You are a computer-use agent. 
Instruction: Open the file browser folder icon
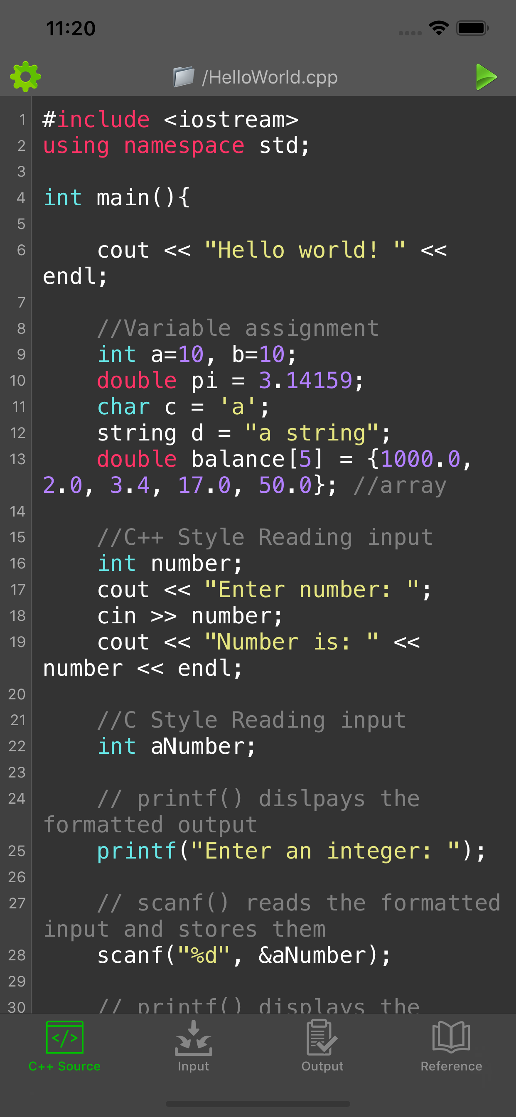184,77
